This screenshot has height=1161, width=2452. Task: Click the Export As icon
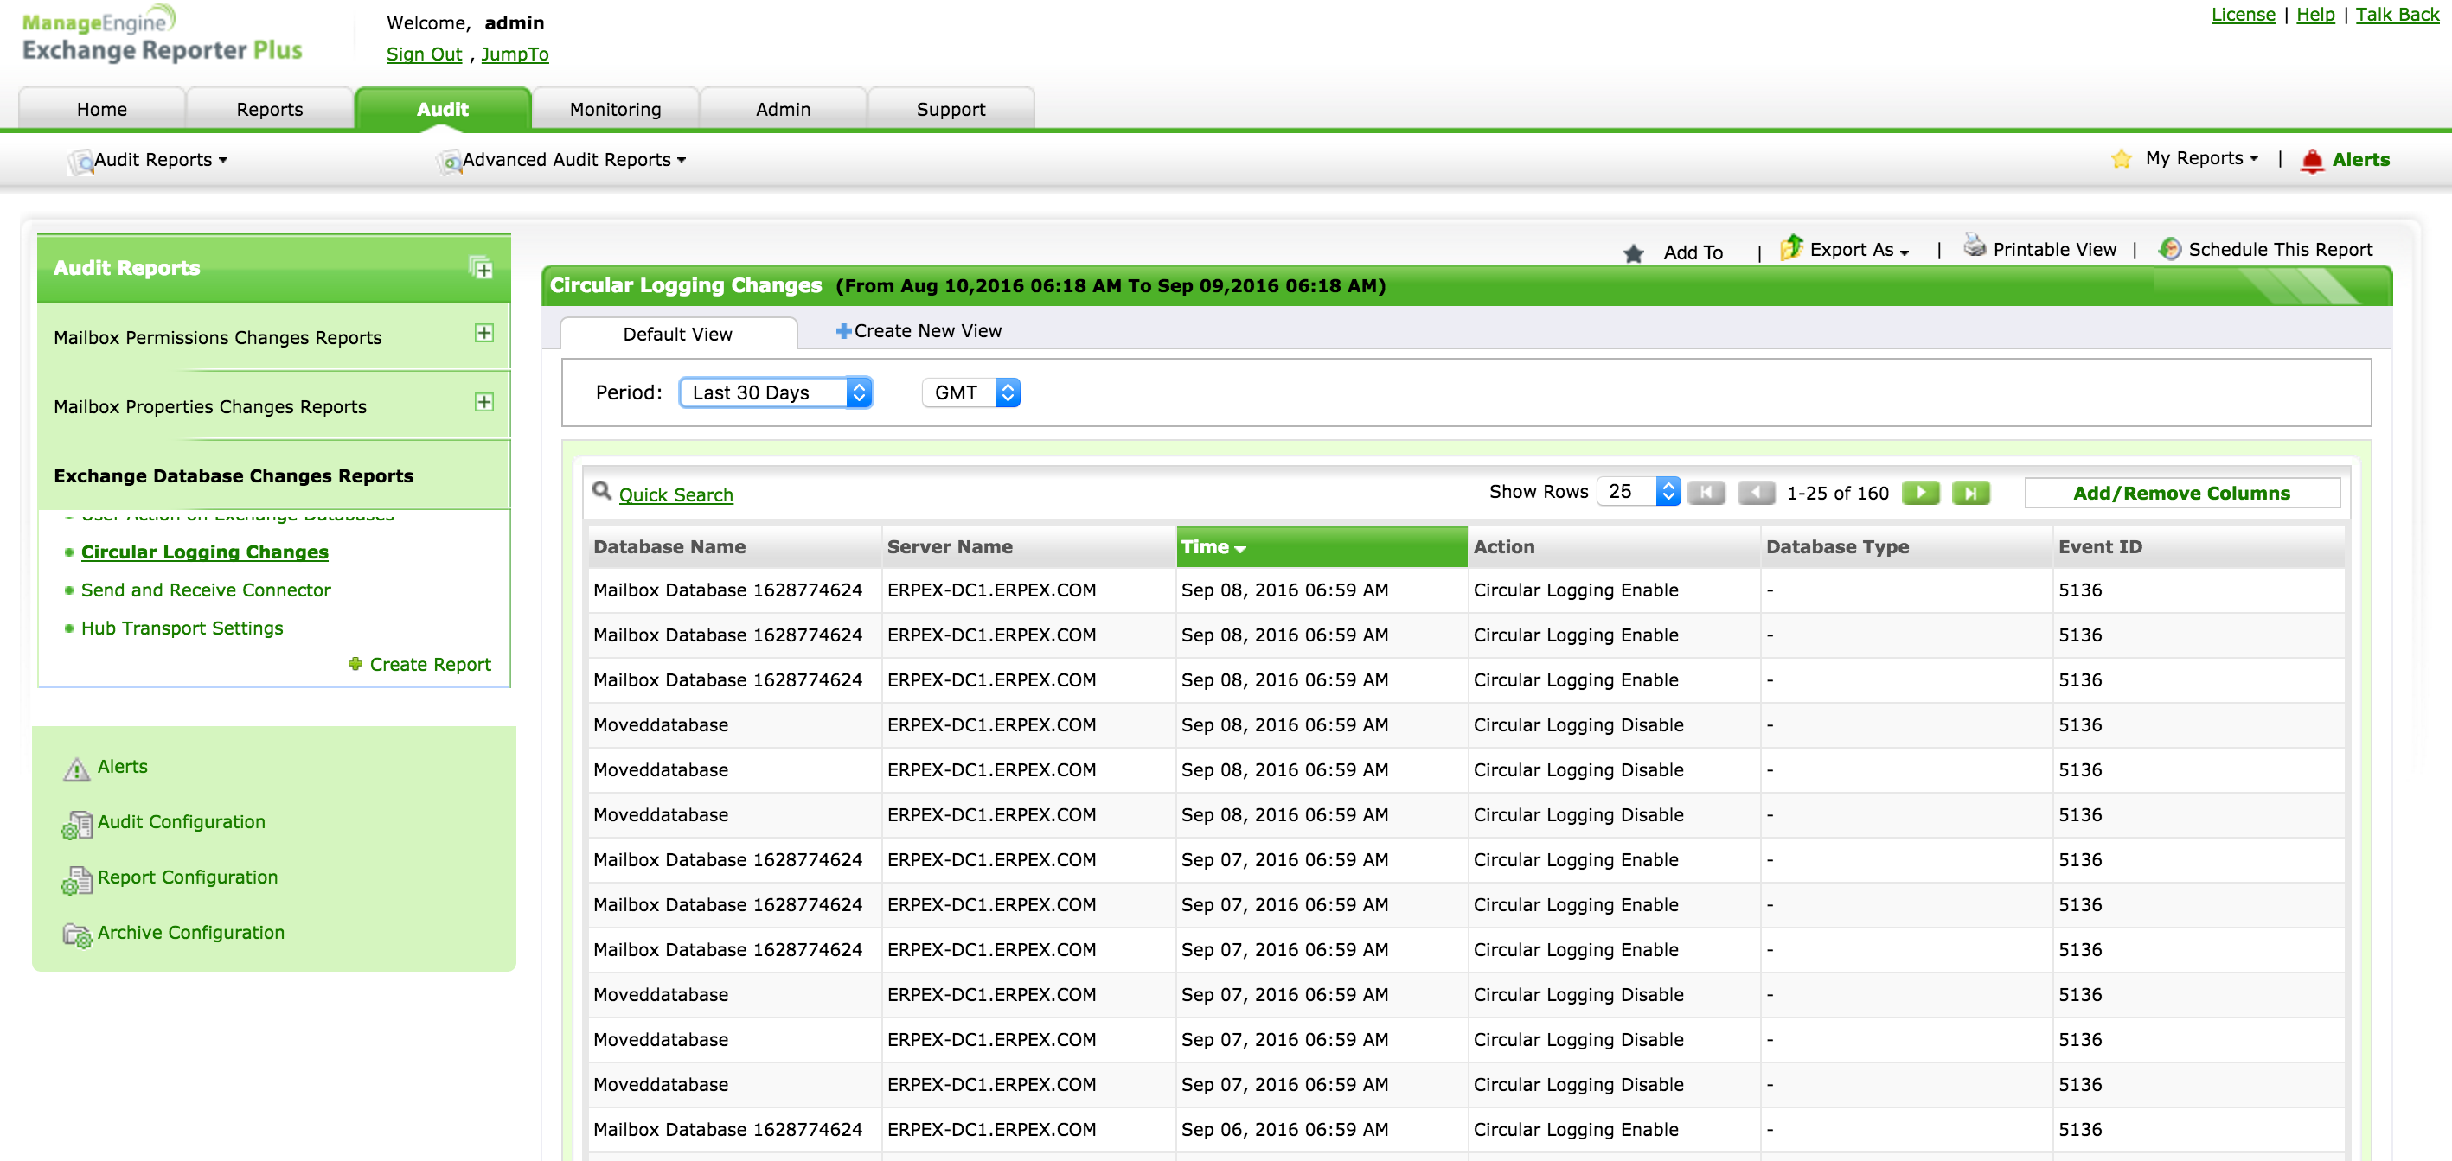tap(1791, 248)
